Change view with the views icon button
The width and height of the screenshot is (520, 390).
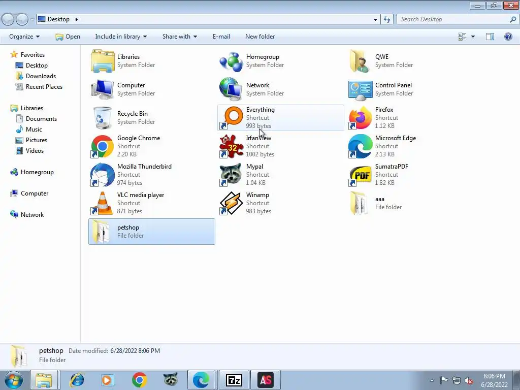point(462,37)
